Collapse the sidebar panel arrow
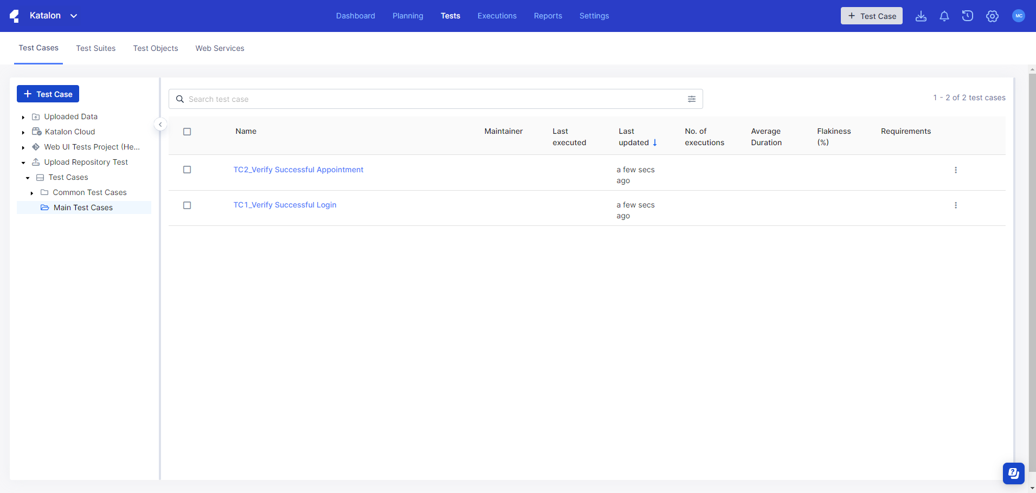The image size is (1036, 493). click(160, 125)
